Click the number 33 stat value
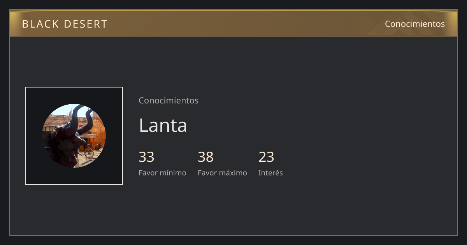The height and width of the screenshot is (245, 467). pyautogui.click(x=146, y=157)
